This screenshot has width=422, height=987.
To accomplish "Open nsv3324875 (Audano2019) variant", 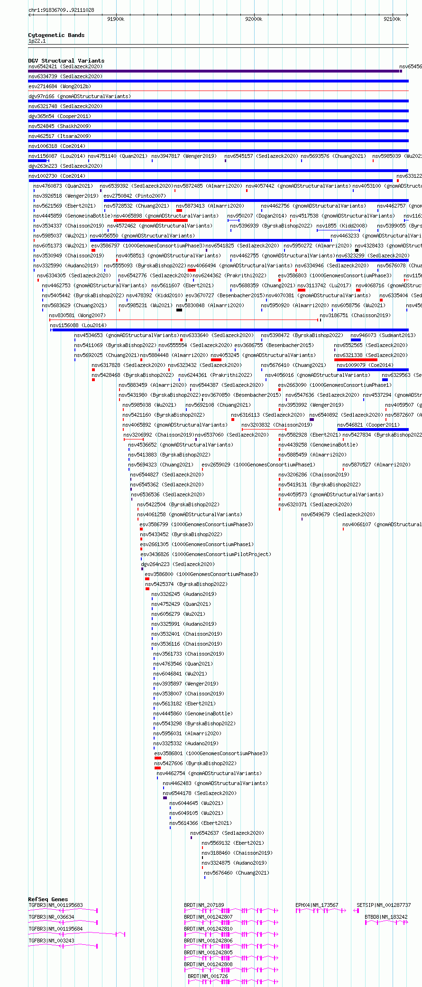I will pos(202,868).
